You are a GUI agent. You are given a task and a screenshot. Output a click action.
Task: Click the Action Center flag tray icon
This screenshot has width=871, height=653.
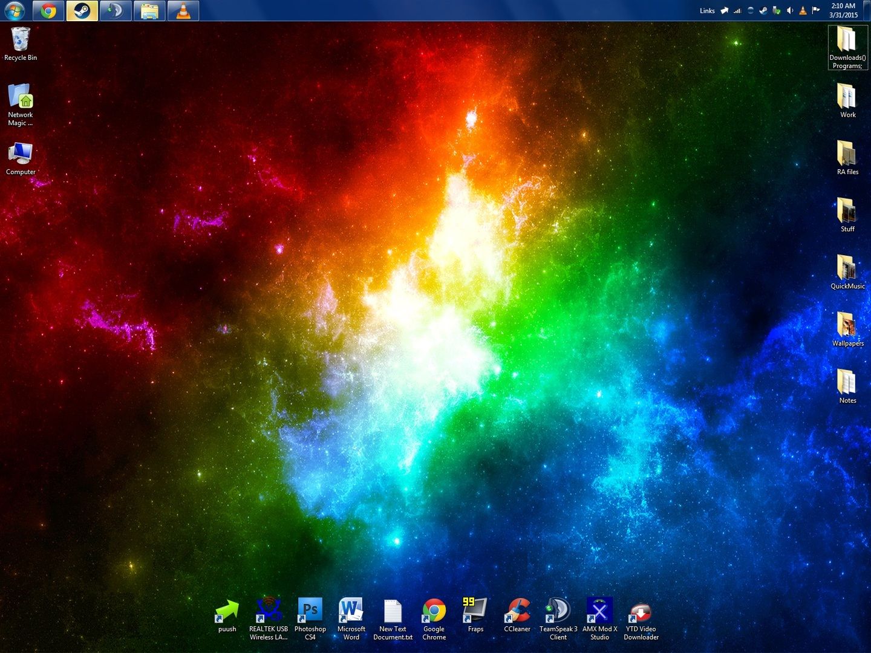[x=816, y=10]
